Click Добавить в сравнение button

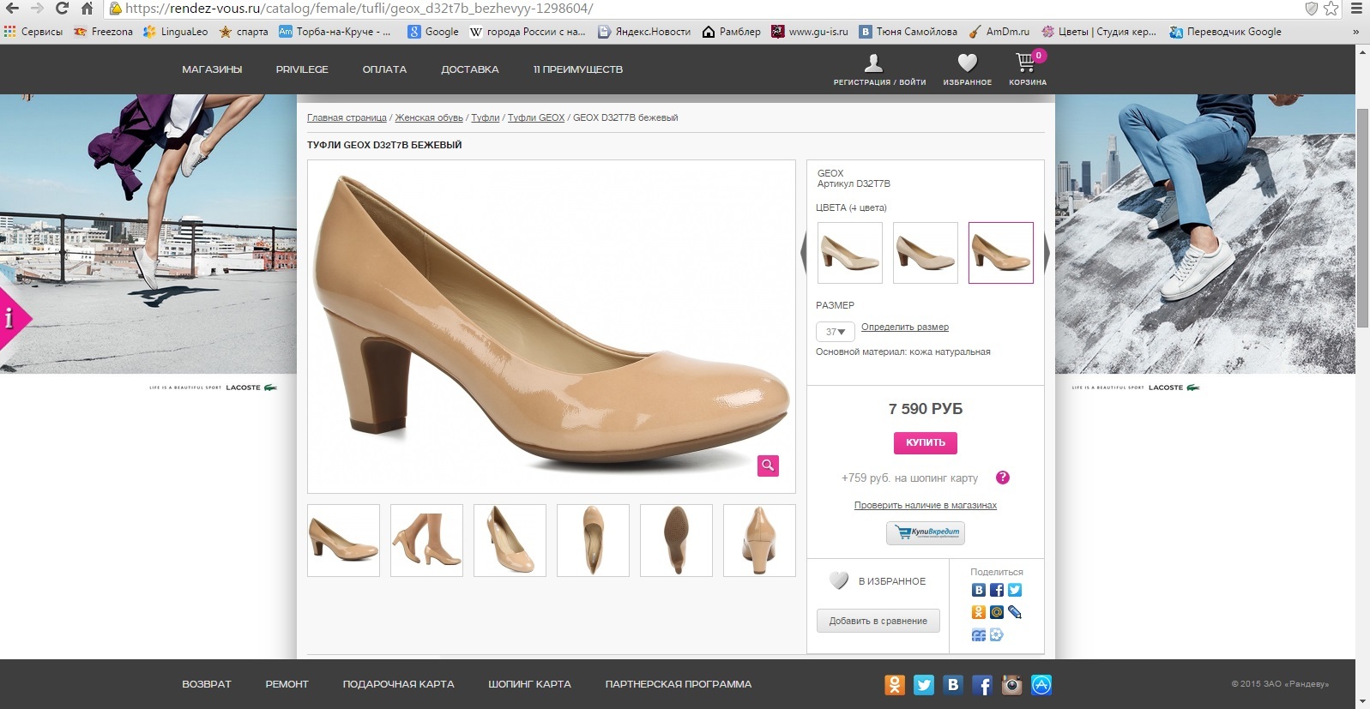coord(878,621)
